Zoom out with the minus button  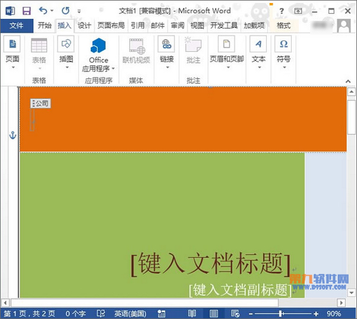click(x=251, y=314)
